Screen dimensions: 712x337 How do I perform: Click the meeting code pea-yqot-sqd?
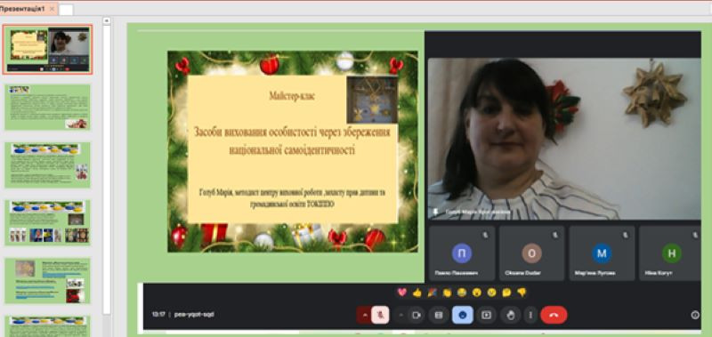(194, 314)
